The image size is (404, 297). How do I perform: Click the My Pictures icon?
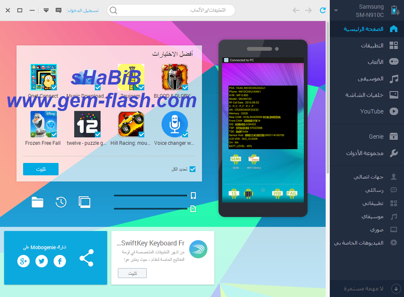click(393, 229)
